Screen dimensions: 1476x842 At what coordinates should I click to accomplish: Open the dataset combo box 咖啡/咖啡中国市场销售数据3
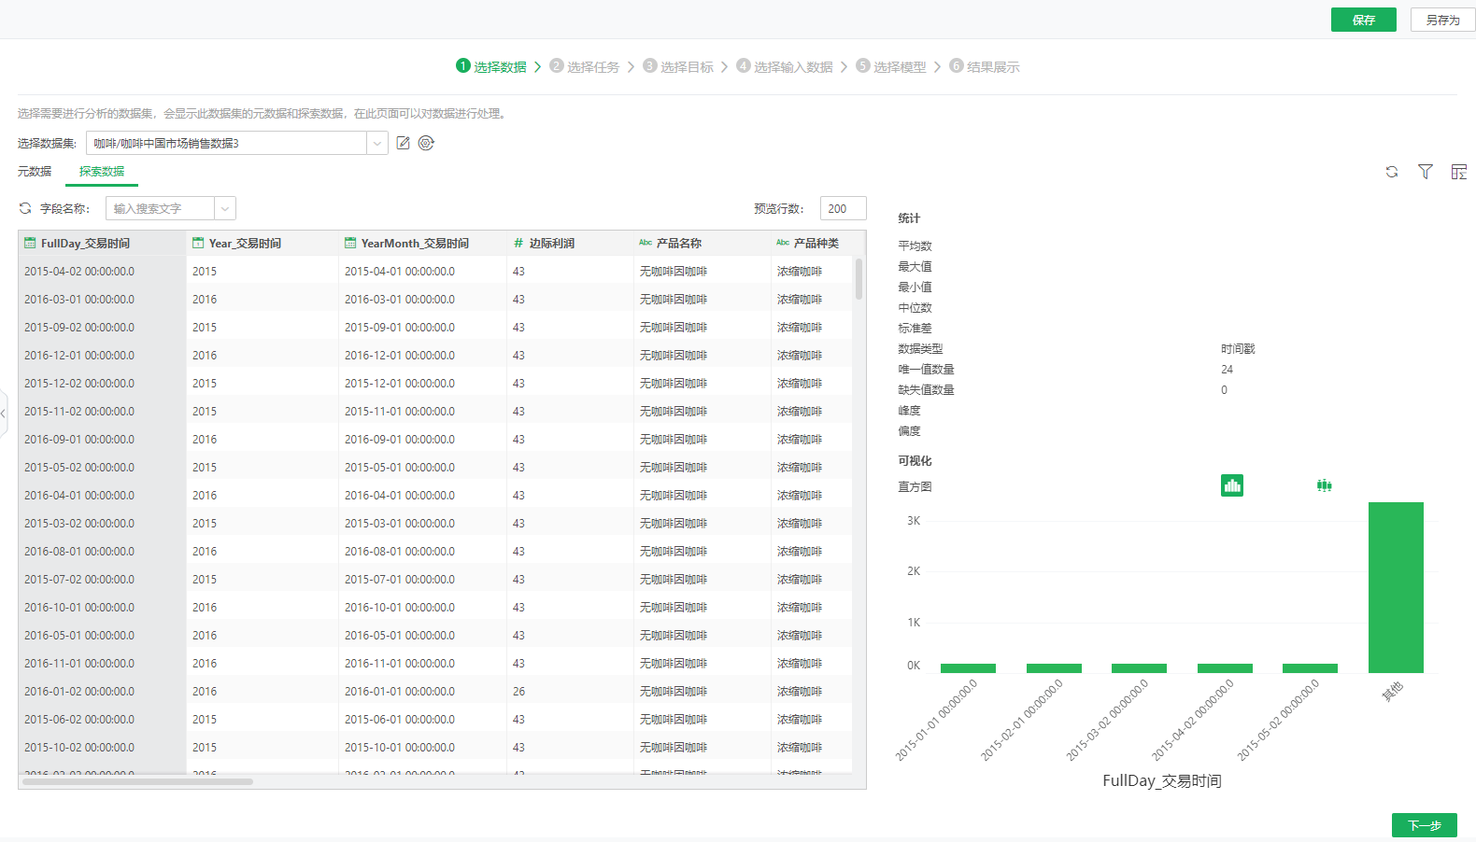click(x=236, y=143)
